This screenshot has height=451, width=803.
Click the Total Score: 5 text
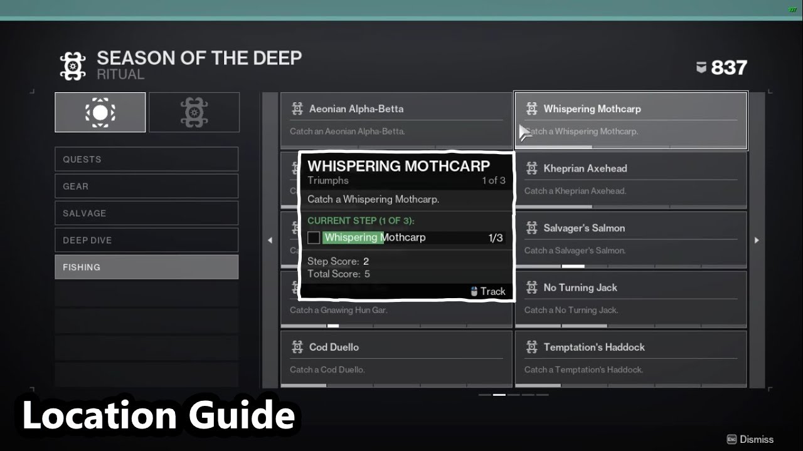tap(339, 274)
